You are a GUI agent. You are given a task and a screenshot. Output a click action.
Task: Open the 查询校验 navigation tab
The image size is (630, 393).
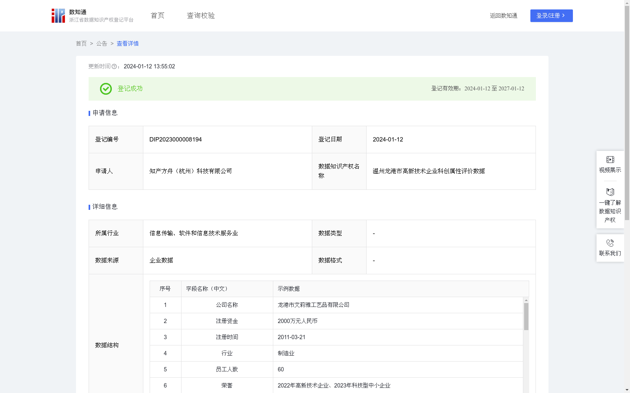click(201, 16)
